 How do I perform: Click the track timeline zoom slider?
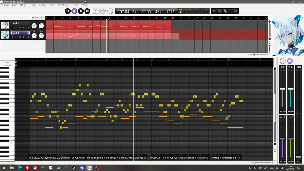[x=255, y=54]
